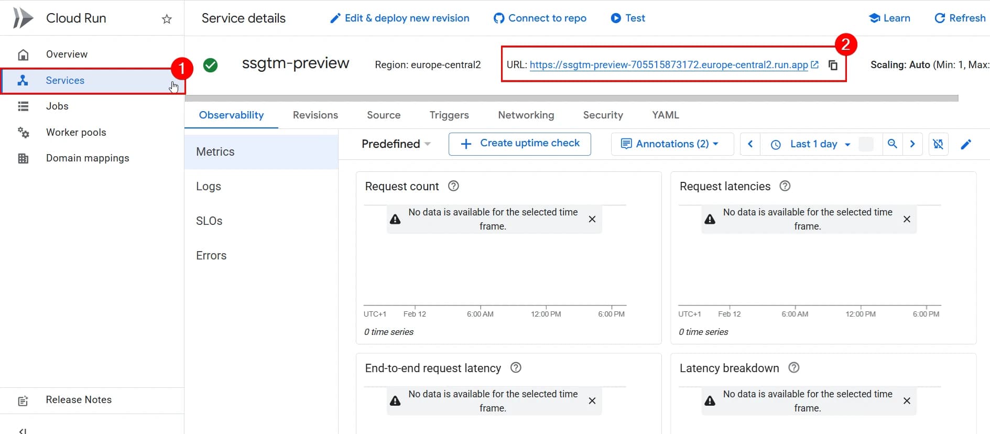
Task: Open Overview in the sidebar
Action: 67,54
